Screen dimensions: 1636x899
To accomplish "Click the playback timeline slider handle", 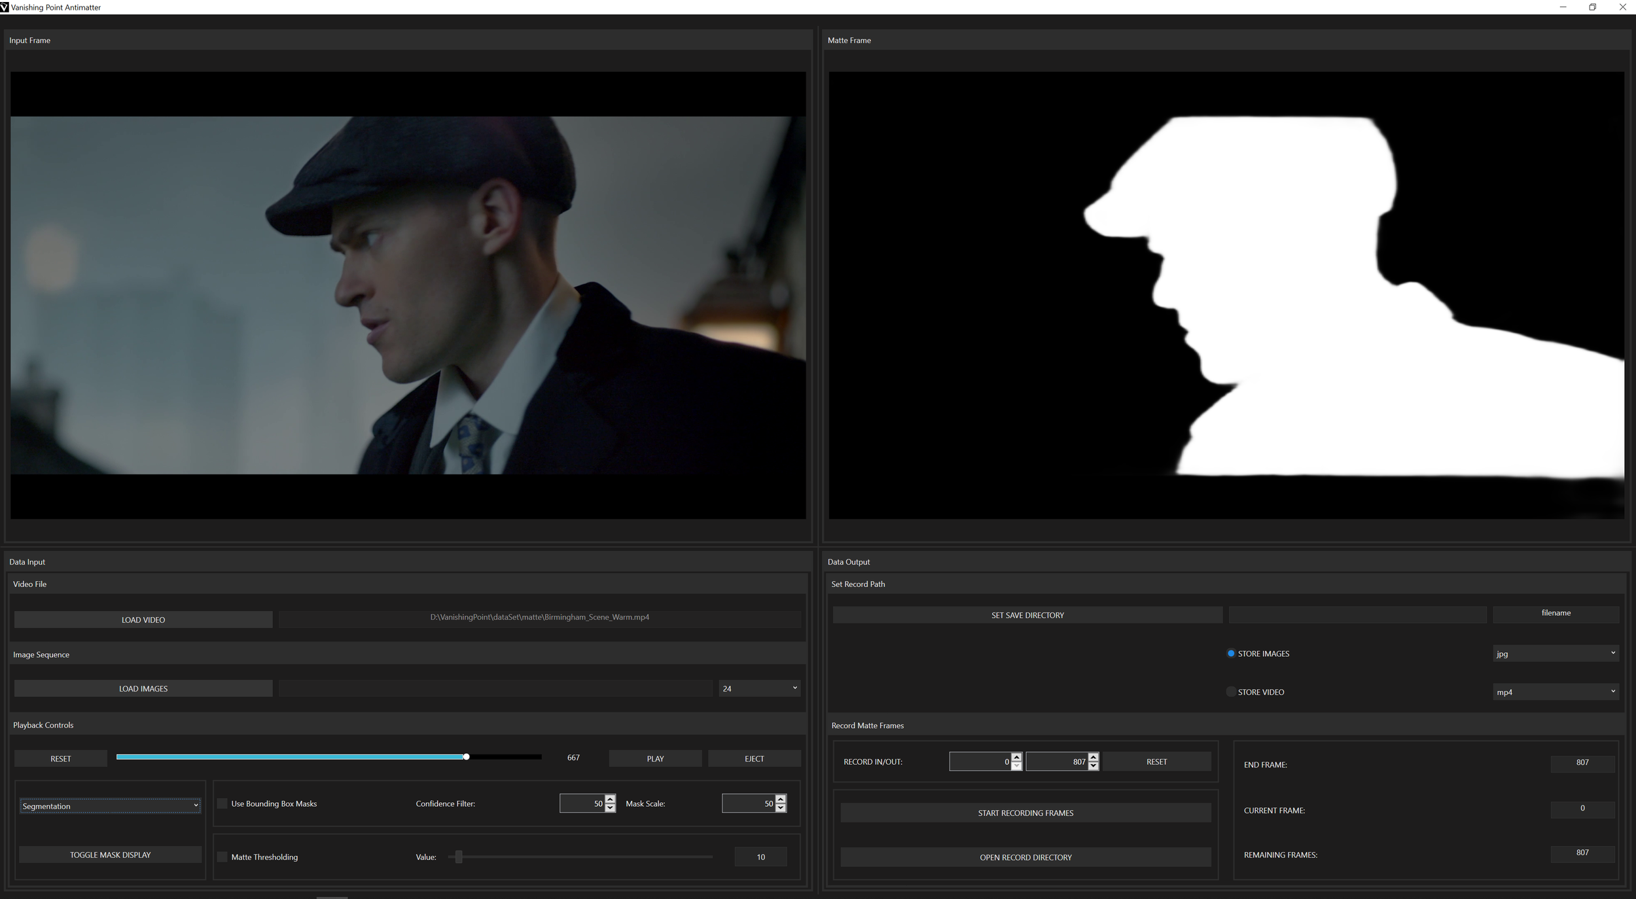I will point(466,757).
